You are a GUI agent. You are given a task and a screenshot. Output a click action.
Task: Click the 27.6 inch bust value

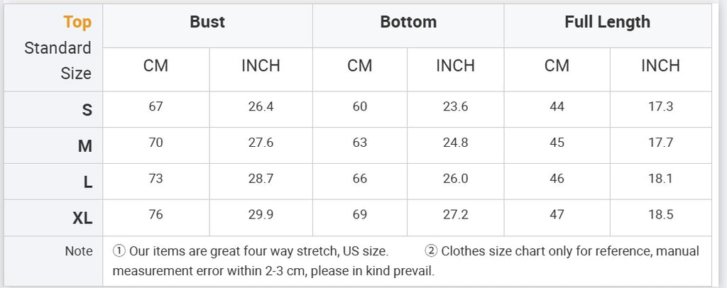261,143
